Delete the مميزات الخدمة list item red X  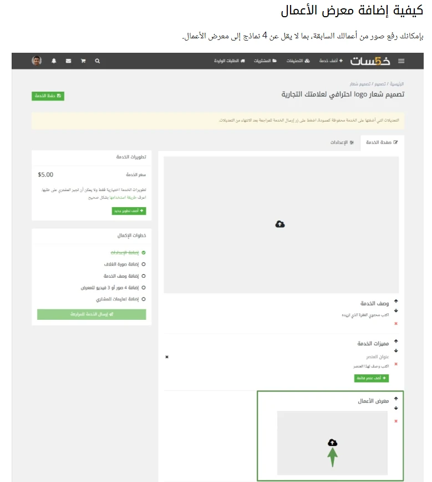click(x=396, y=364)
